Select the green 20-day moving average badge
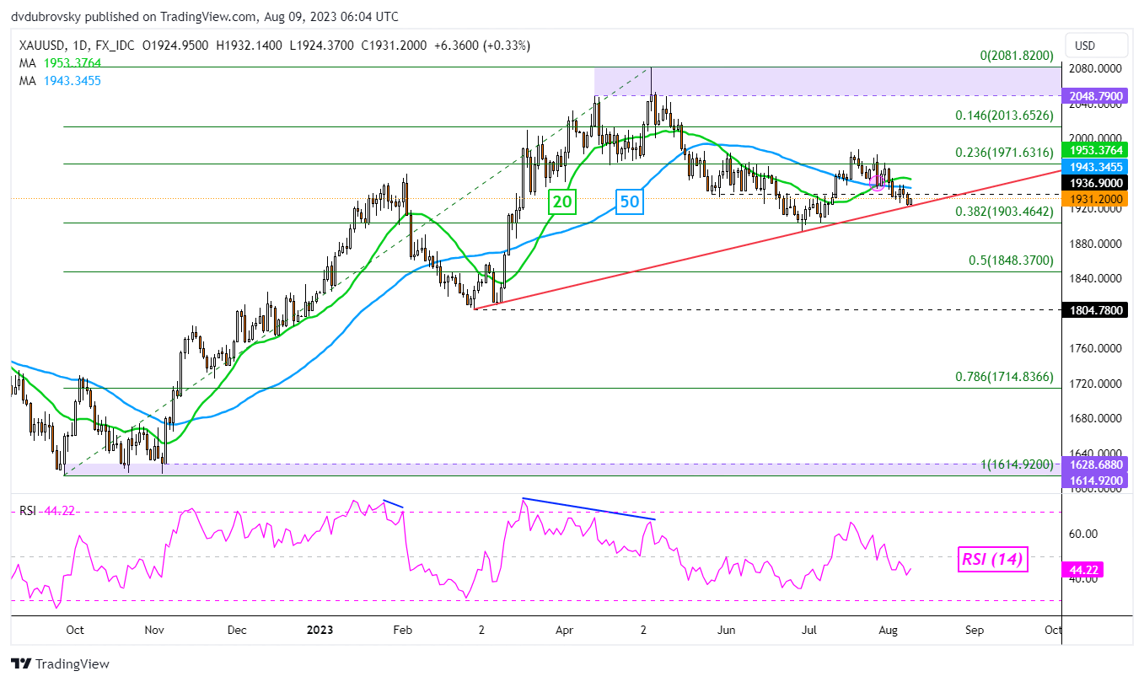 561,201
